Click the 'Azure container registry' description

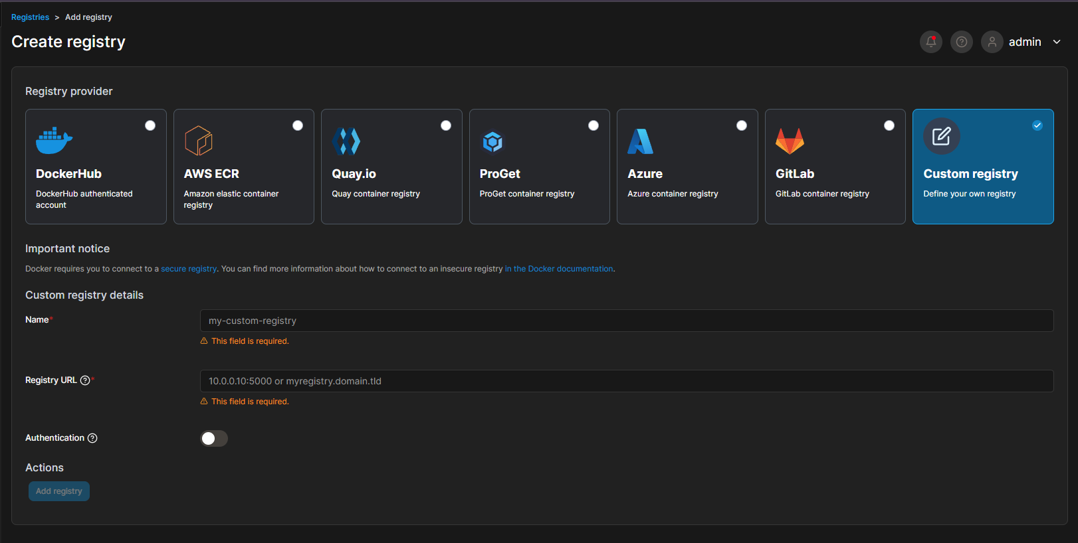673,194
